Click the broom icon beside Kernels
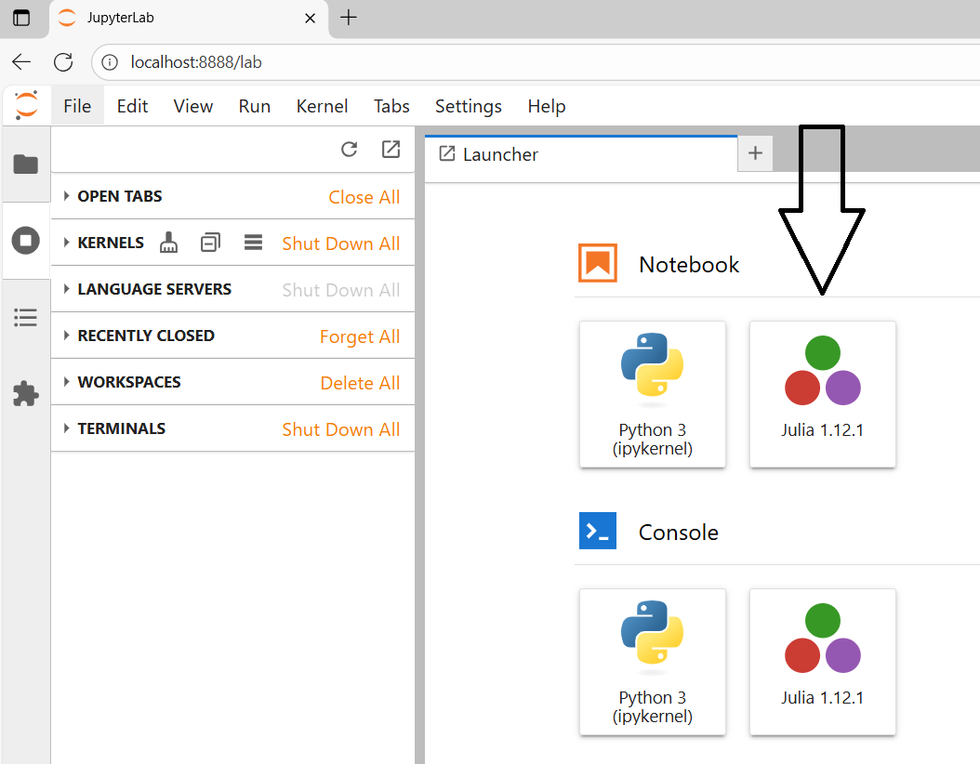Viewport: 980px width, 764px height. [168, 243]
